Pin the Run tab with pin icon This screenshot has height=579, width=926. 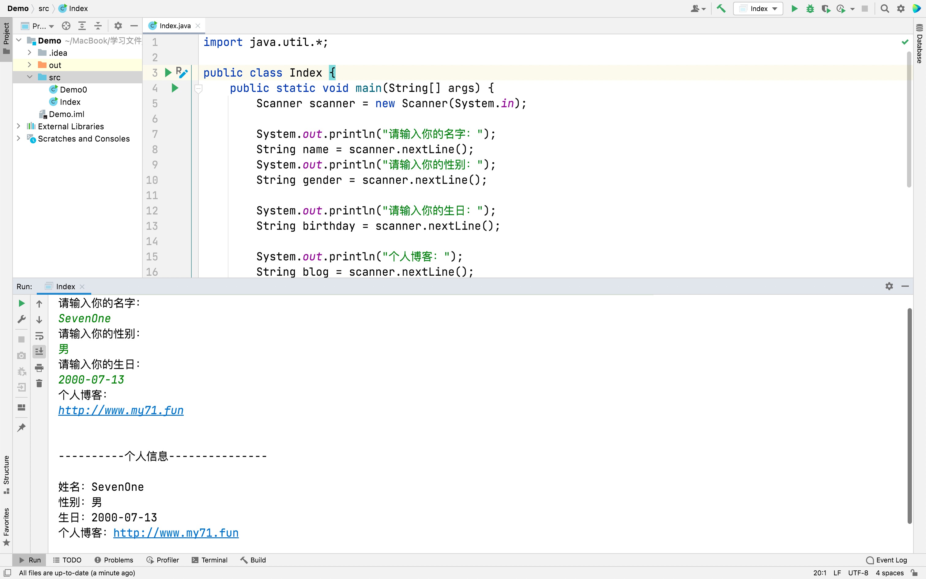click(x=21, y=427)
